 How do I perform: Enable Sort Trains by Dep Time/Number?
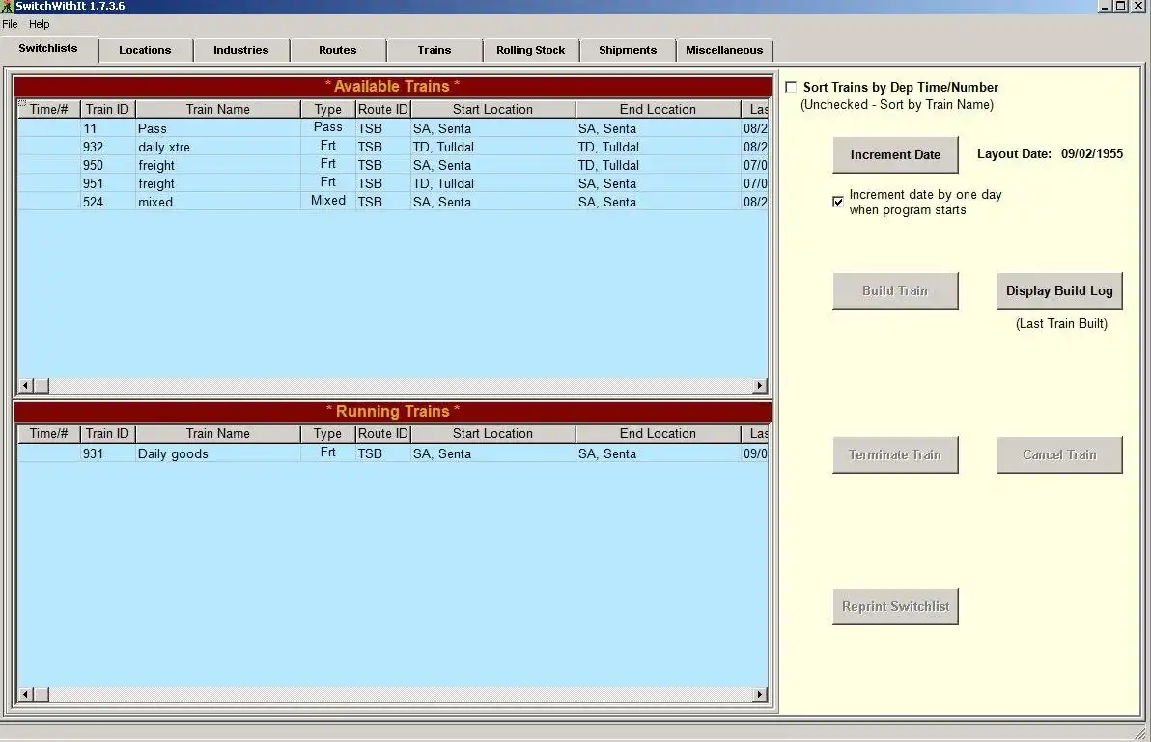coord(791,86)
